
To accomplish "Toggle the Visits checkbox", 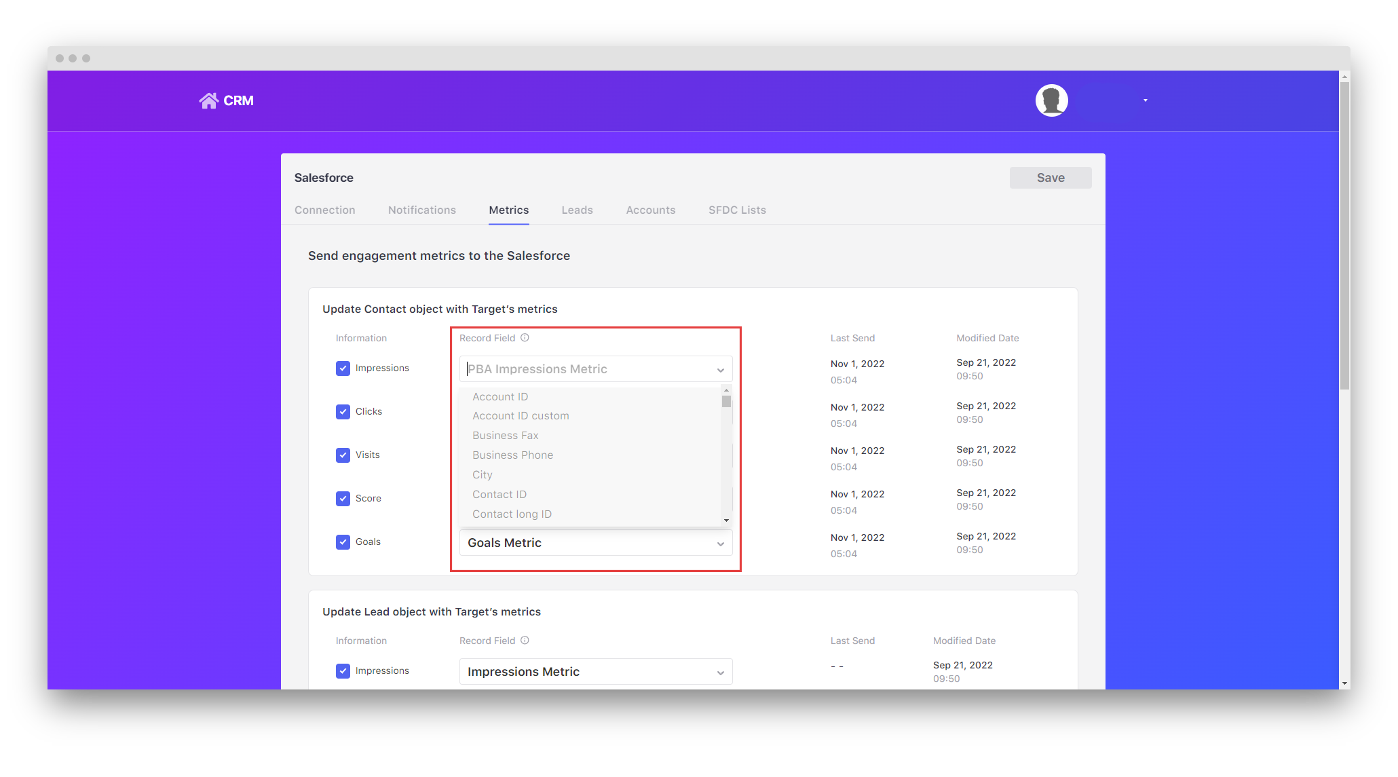I will 343,455.
